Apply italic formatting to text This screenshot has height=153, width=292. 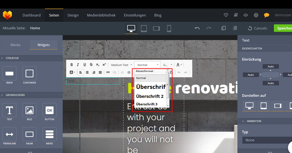click(x=78, y=65)
